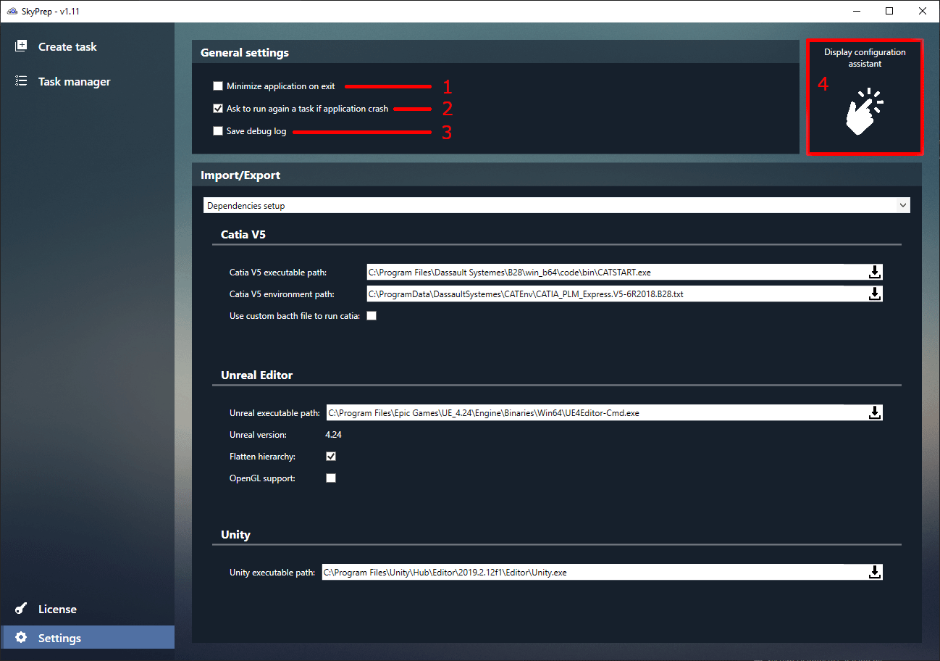This screenshot has height=661, width=940.
Task: Click the Unity executable path field
Action: 594,572
